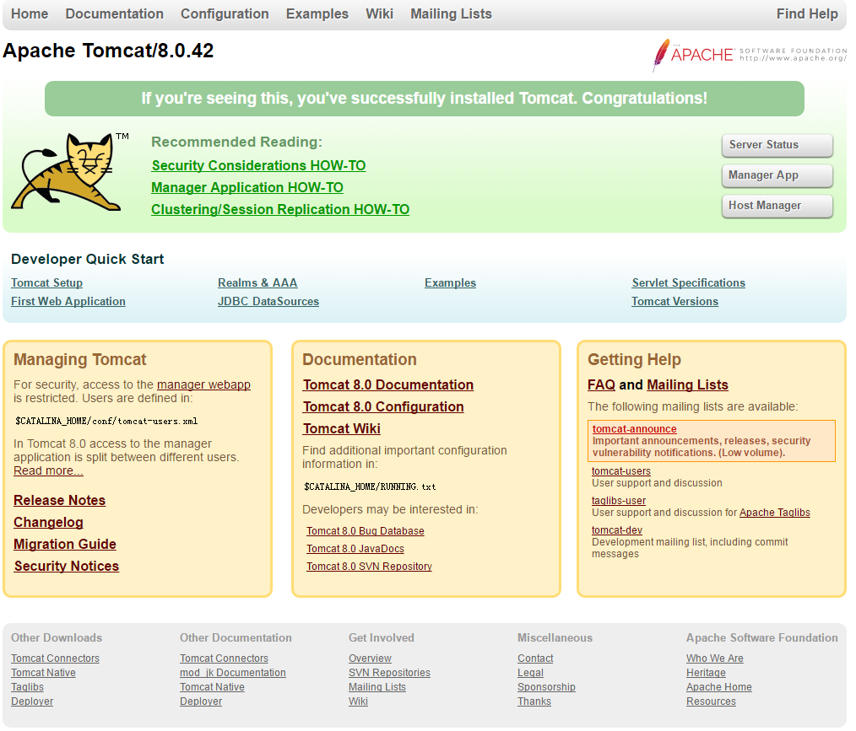Open Tomcat Wiki link in Documentation box

click(x=342, y=428)
